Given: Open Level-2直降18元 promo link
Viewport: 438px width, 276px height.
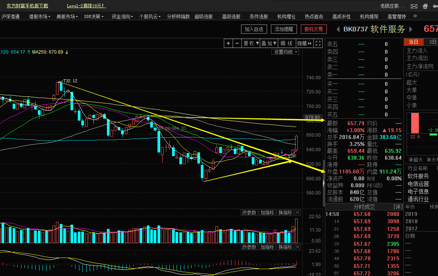Looking at the screenshot, I should point(86,6).
